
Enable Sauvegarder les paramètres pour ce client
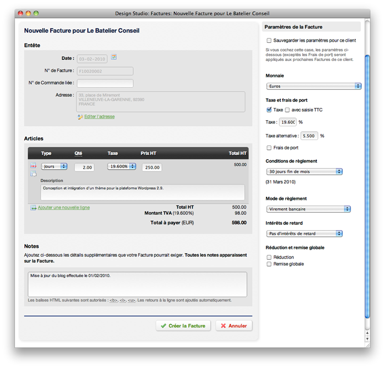tap(269, 41)
